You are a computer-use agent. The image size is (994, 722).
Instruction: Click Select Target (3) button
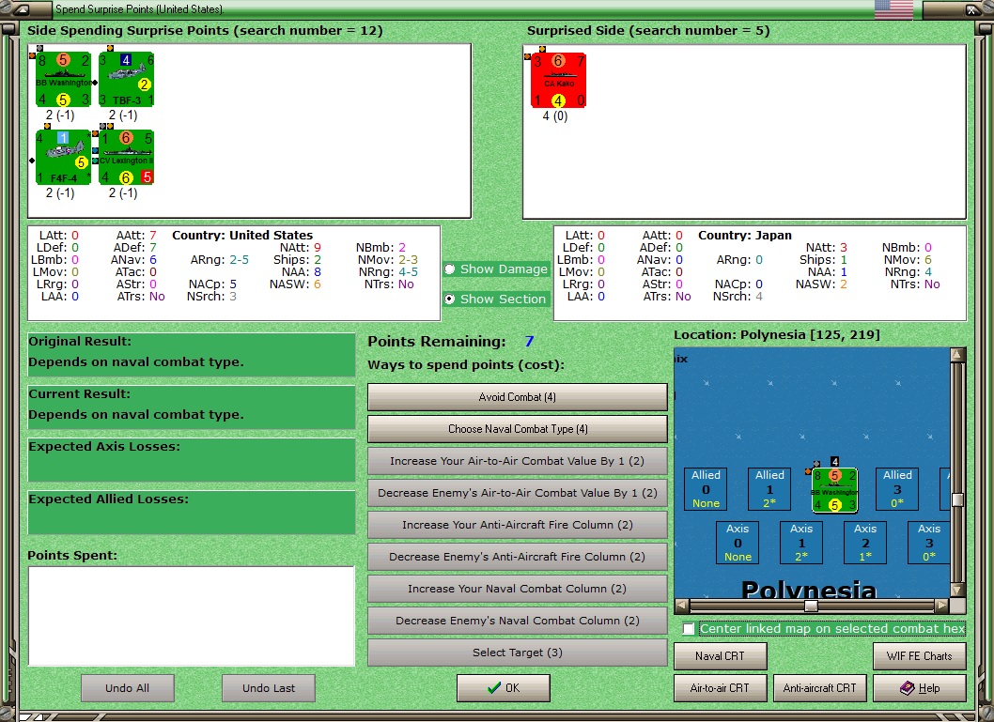coord(518,653)
